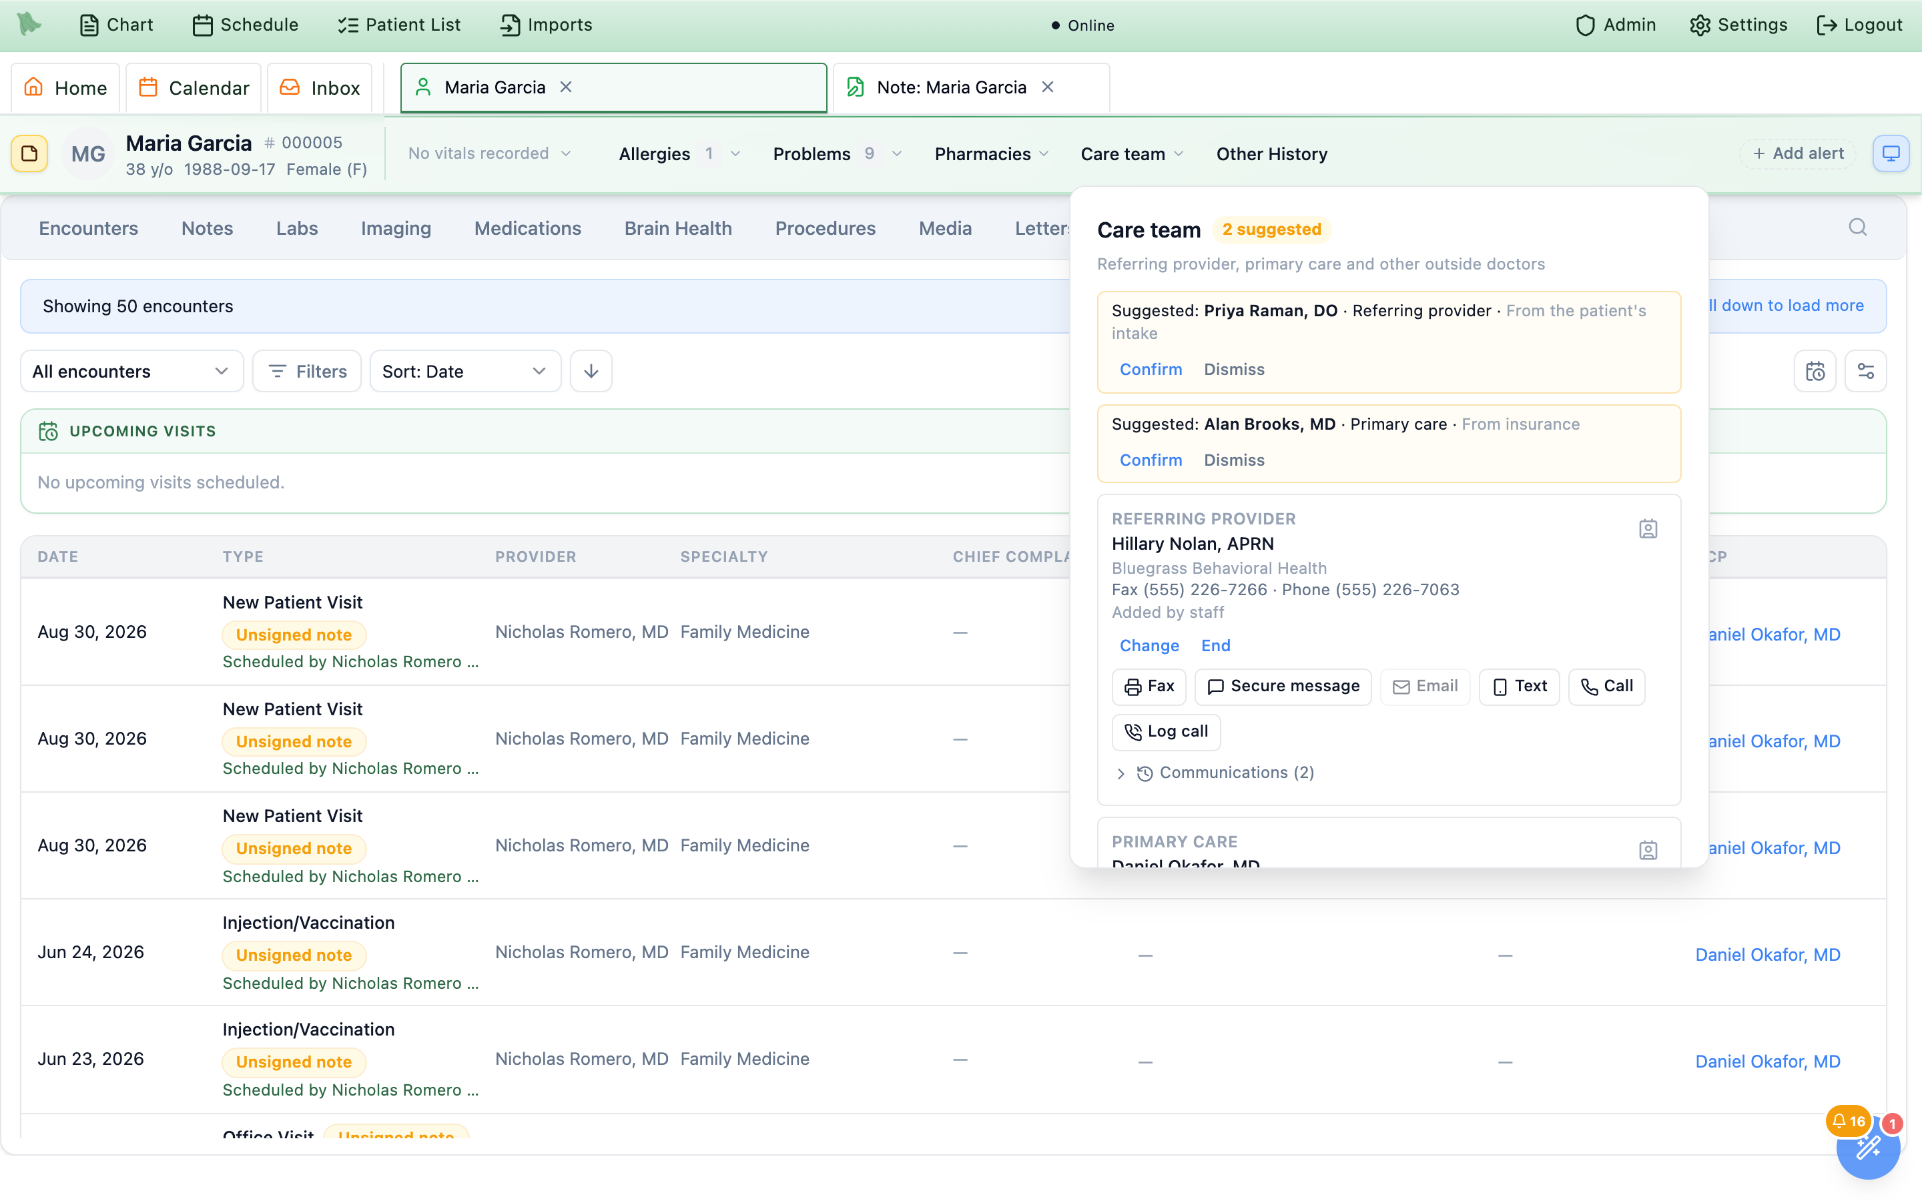The width and height of the screenshot is (1922, 1201).
Task: Switch to the Labs tab
Action: [x=297, y=229]
